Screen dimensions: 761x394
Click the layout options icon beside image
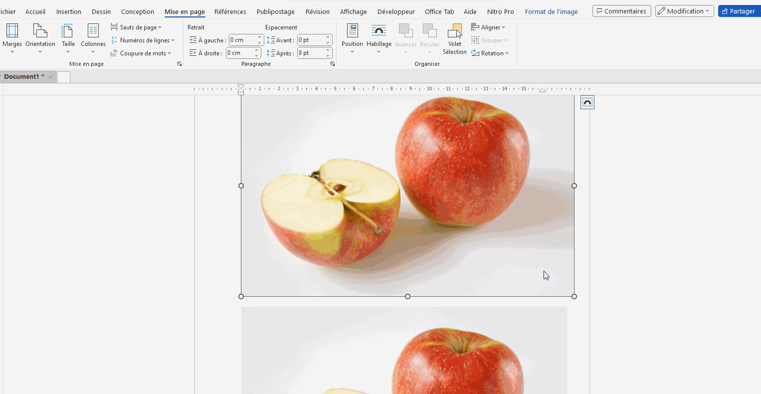point(587,103)
